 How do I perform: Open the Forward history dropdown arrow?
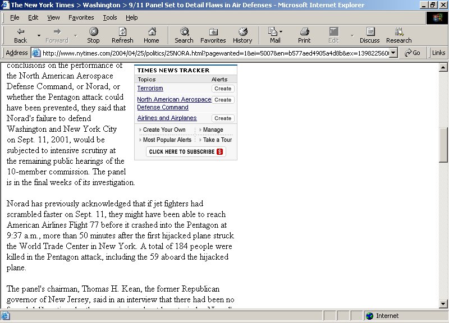click(76, 35)
